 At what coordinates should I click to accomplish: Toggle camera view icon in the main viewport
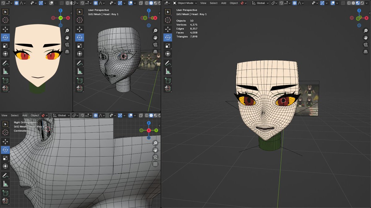[x=365, y=45]
